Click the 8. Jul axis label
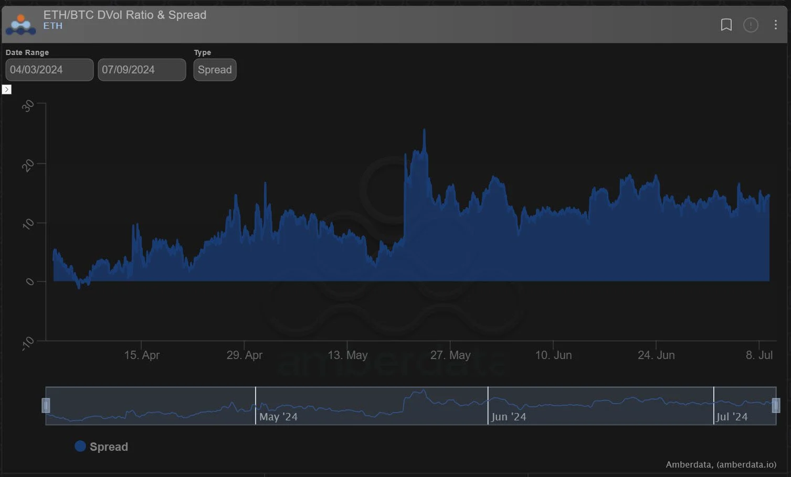Viewport: 791px width, 477px height. pos(759,355)
